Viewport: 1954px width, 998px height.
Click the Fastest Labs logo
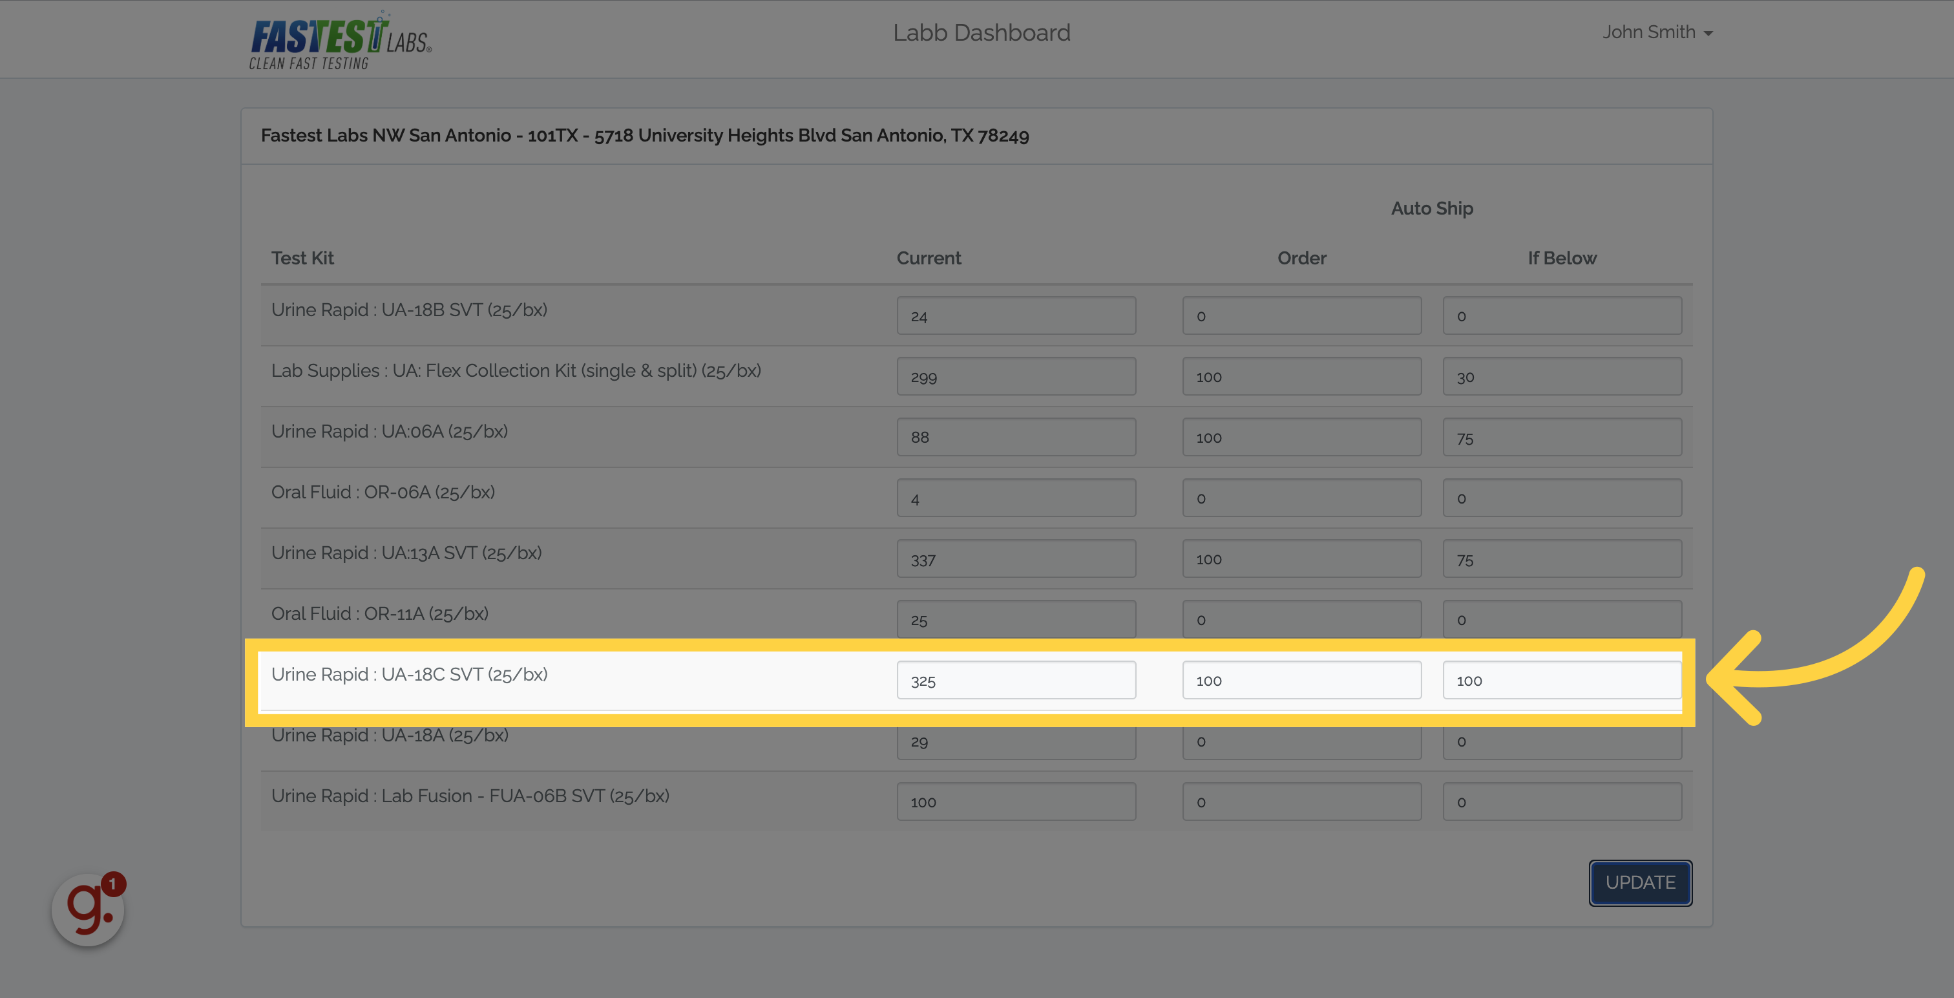(340, 41)
